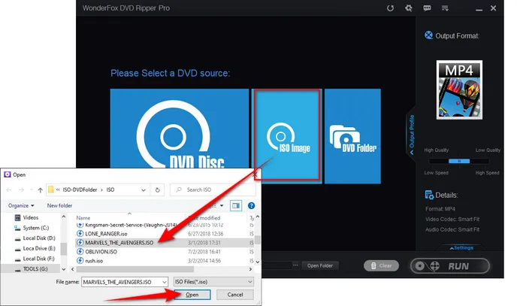Minimize the WonderFox DVD Ripper window
The image size is (526, 306).
[479, 8]
